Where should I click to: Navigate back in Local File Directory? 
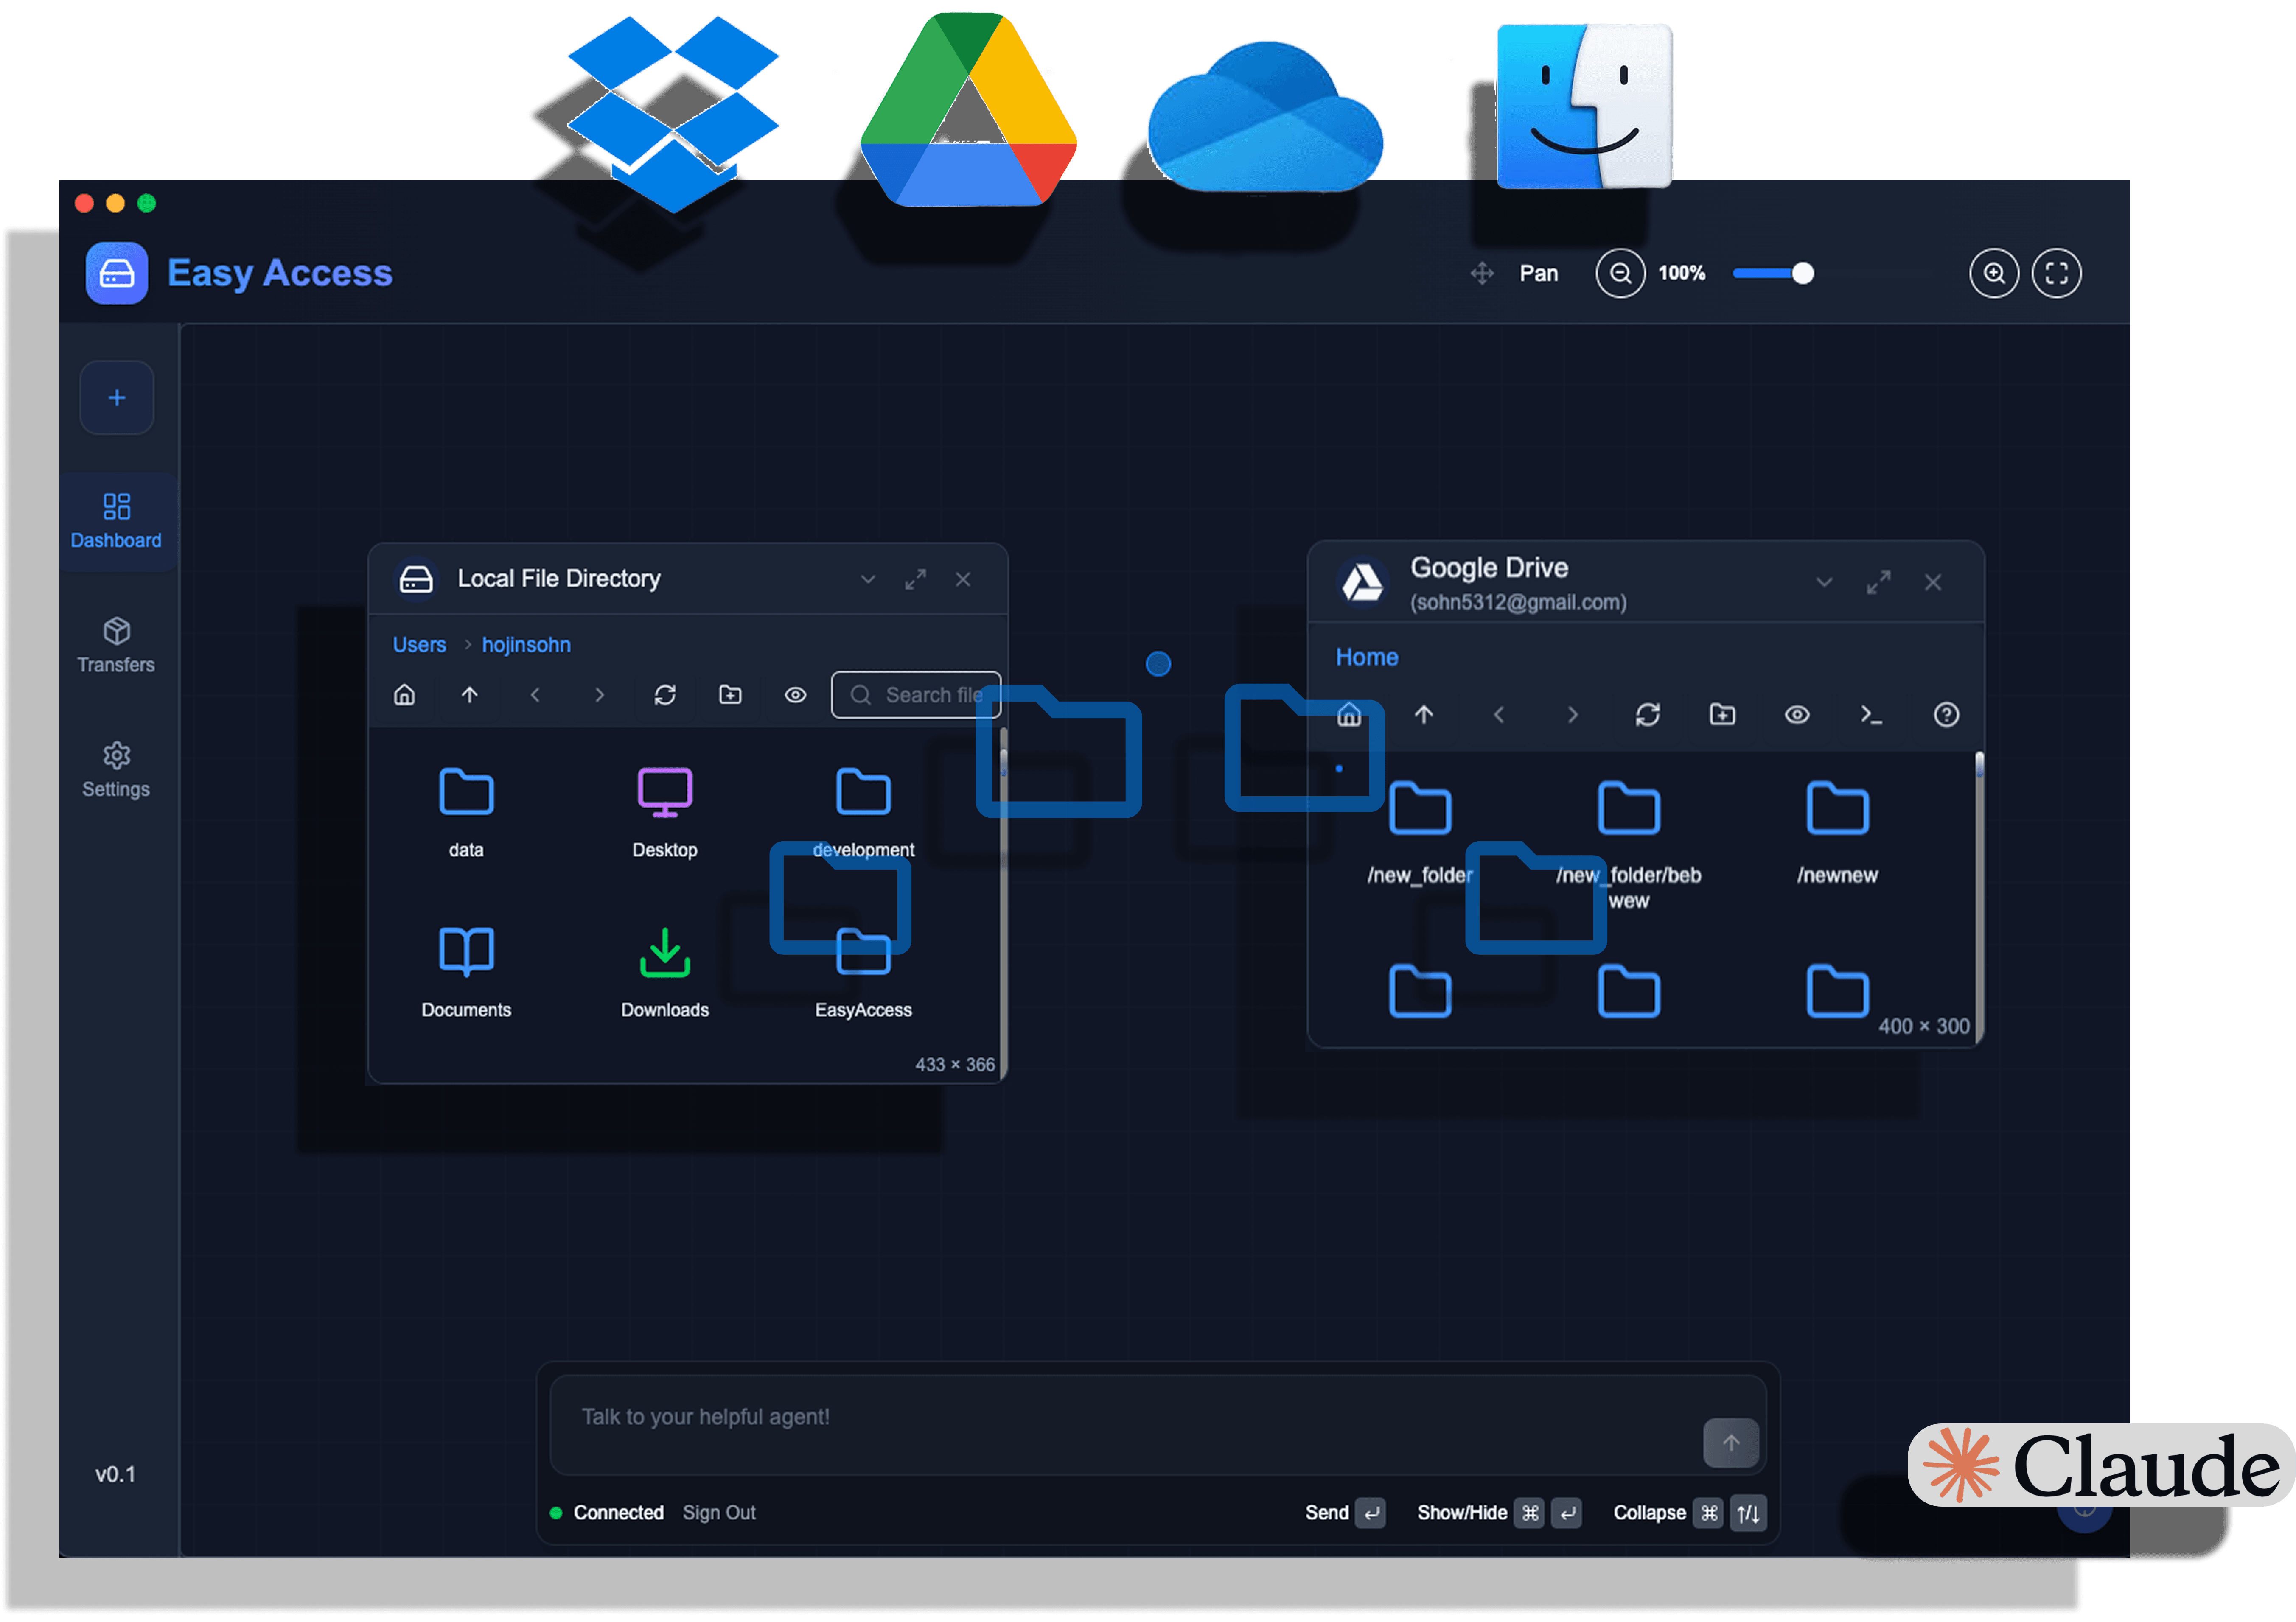535,695
